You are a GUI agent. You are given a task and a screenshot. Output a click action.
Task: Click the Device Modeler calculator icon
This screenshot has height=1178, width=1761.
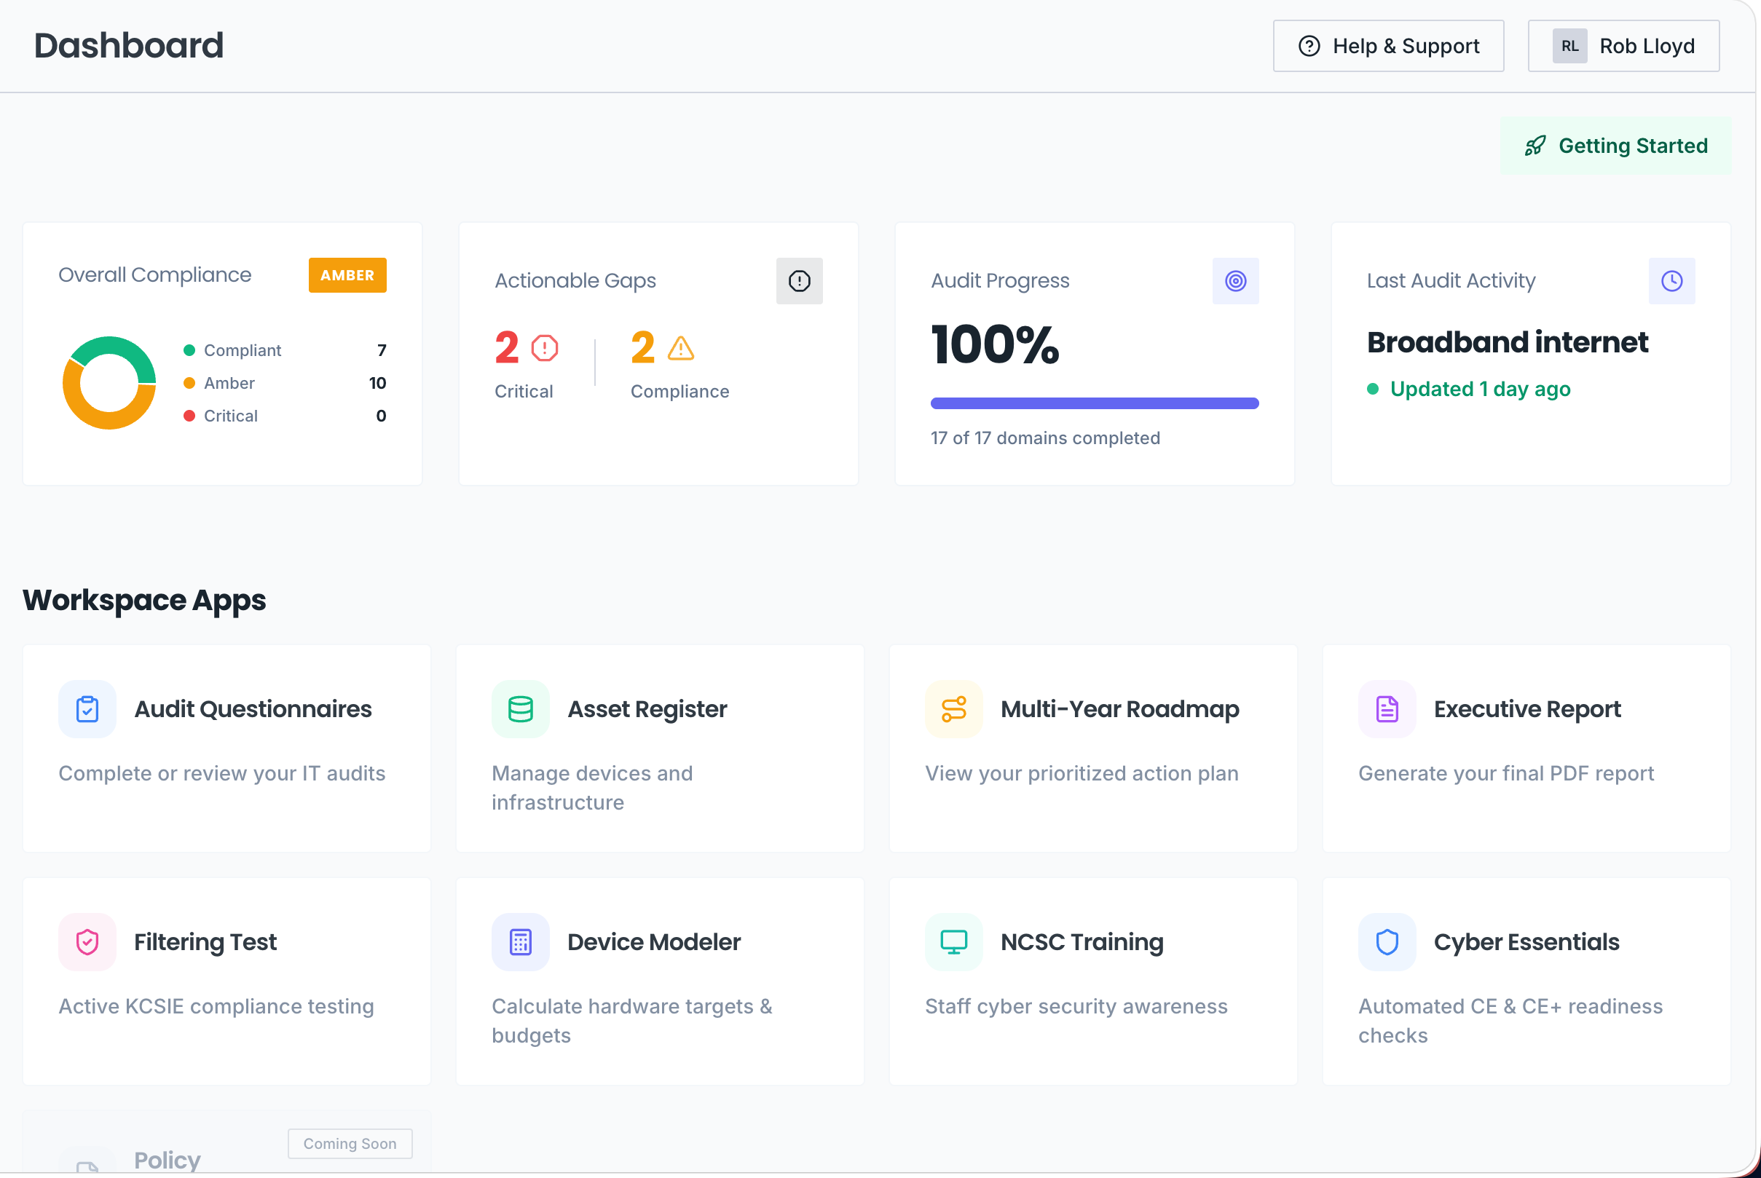pyautogui.click(x=521, y=942)
